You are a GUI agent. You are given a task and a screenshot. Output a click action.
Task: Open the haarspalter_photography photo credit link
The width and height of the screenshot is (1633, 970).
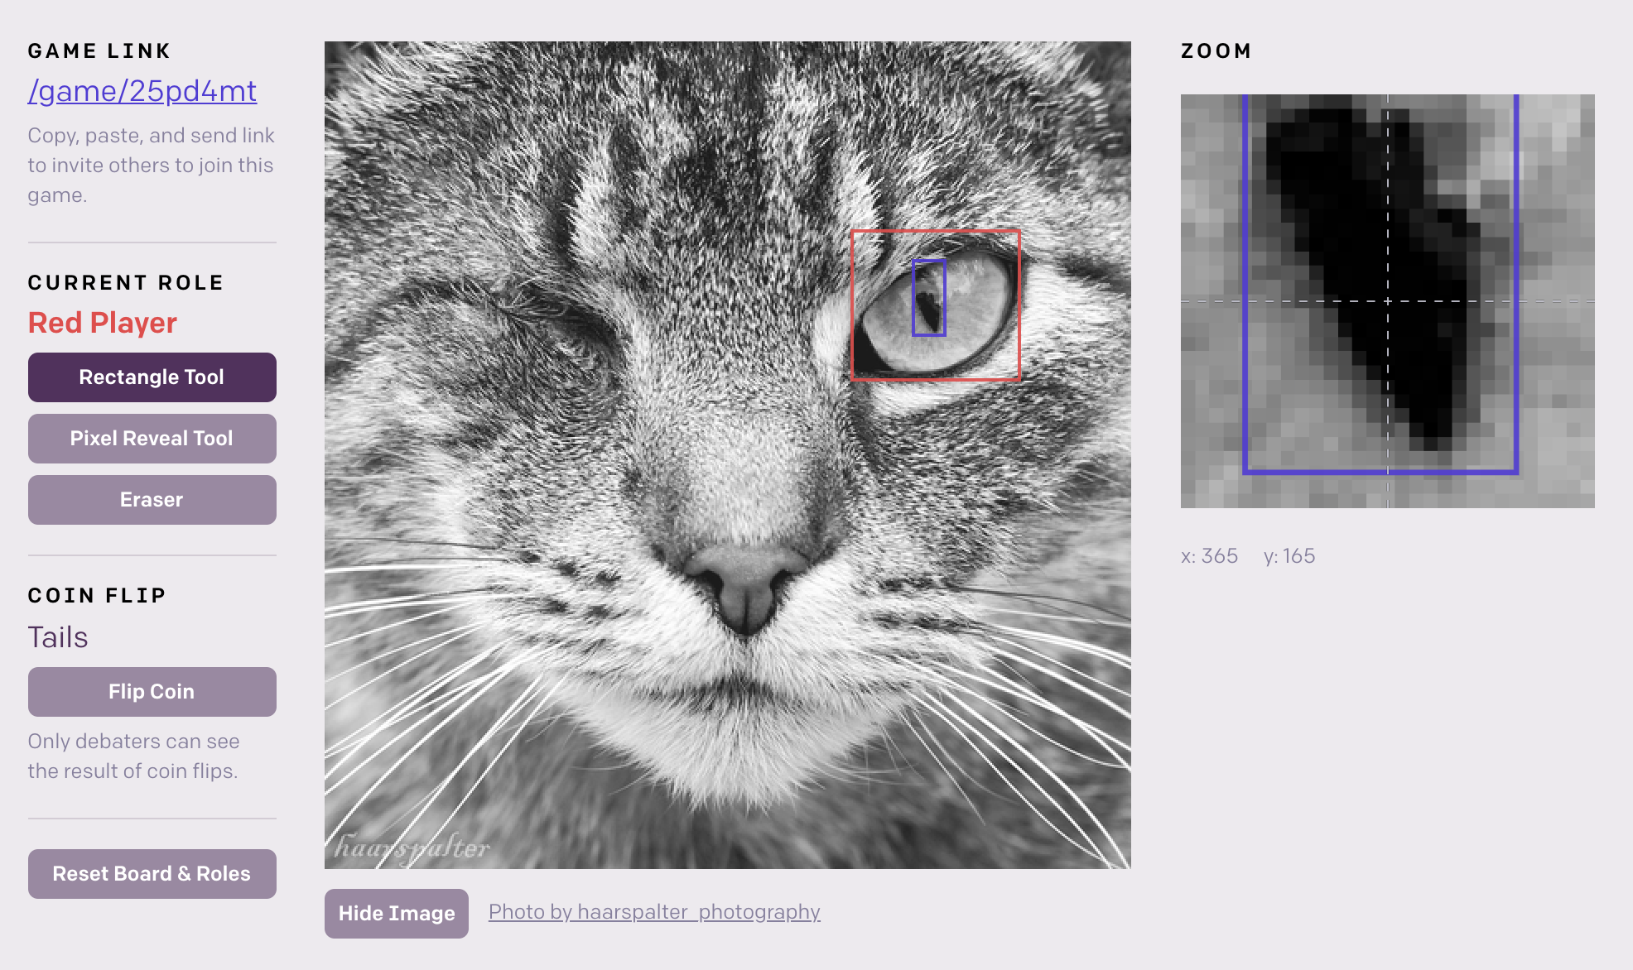[654, 912]
